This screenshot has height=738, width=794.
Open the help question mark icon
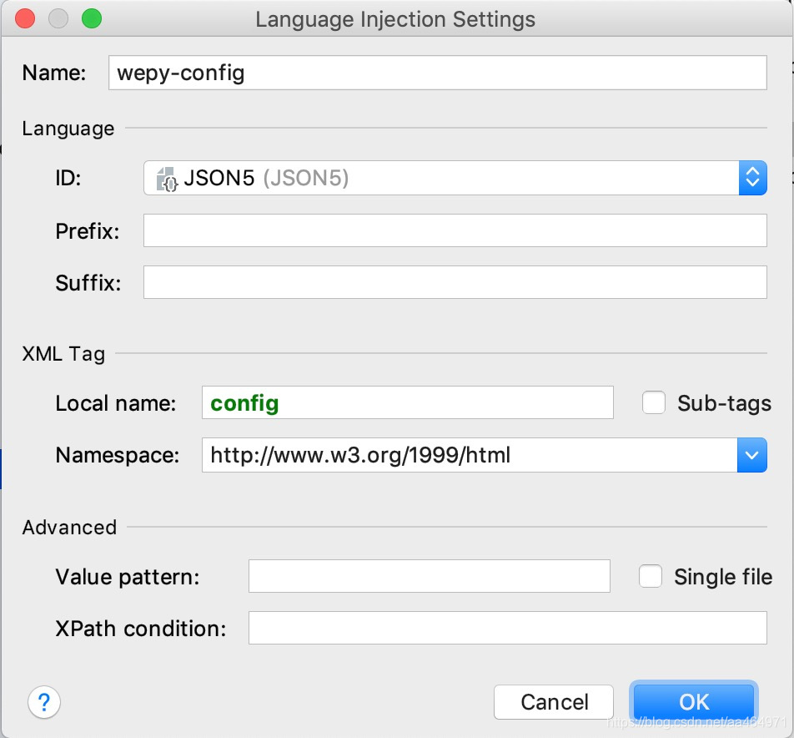[x=44, y=702]
